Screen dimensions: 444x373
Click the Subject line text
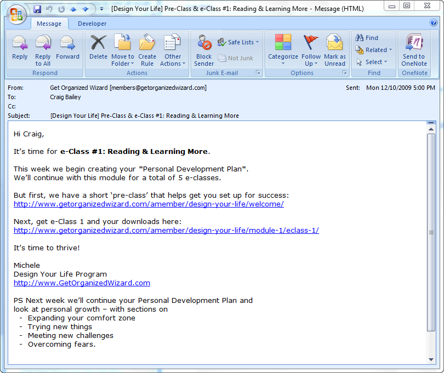145,116
